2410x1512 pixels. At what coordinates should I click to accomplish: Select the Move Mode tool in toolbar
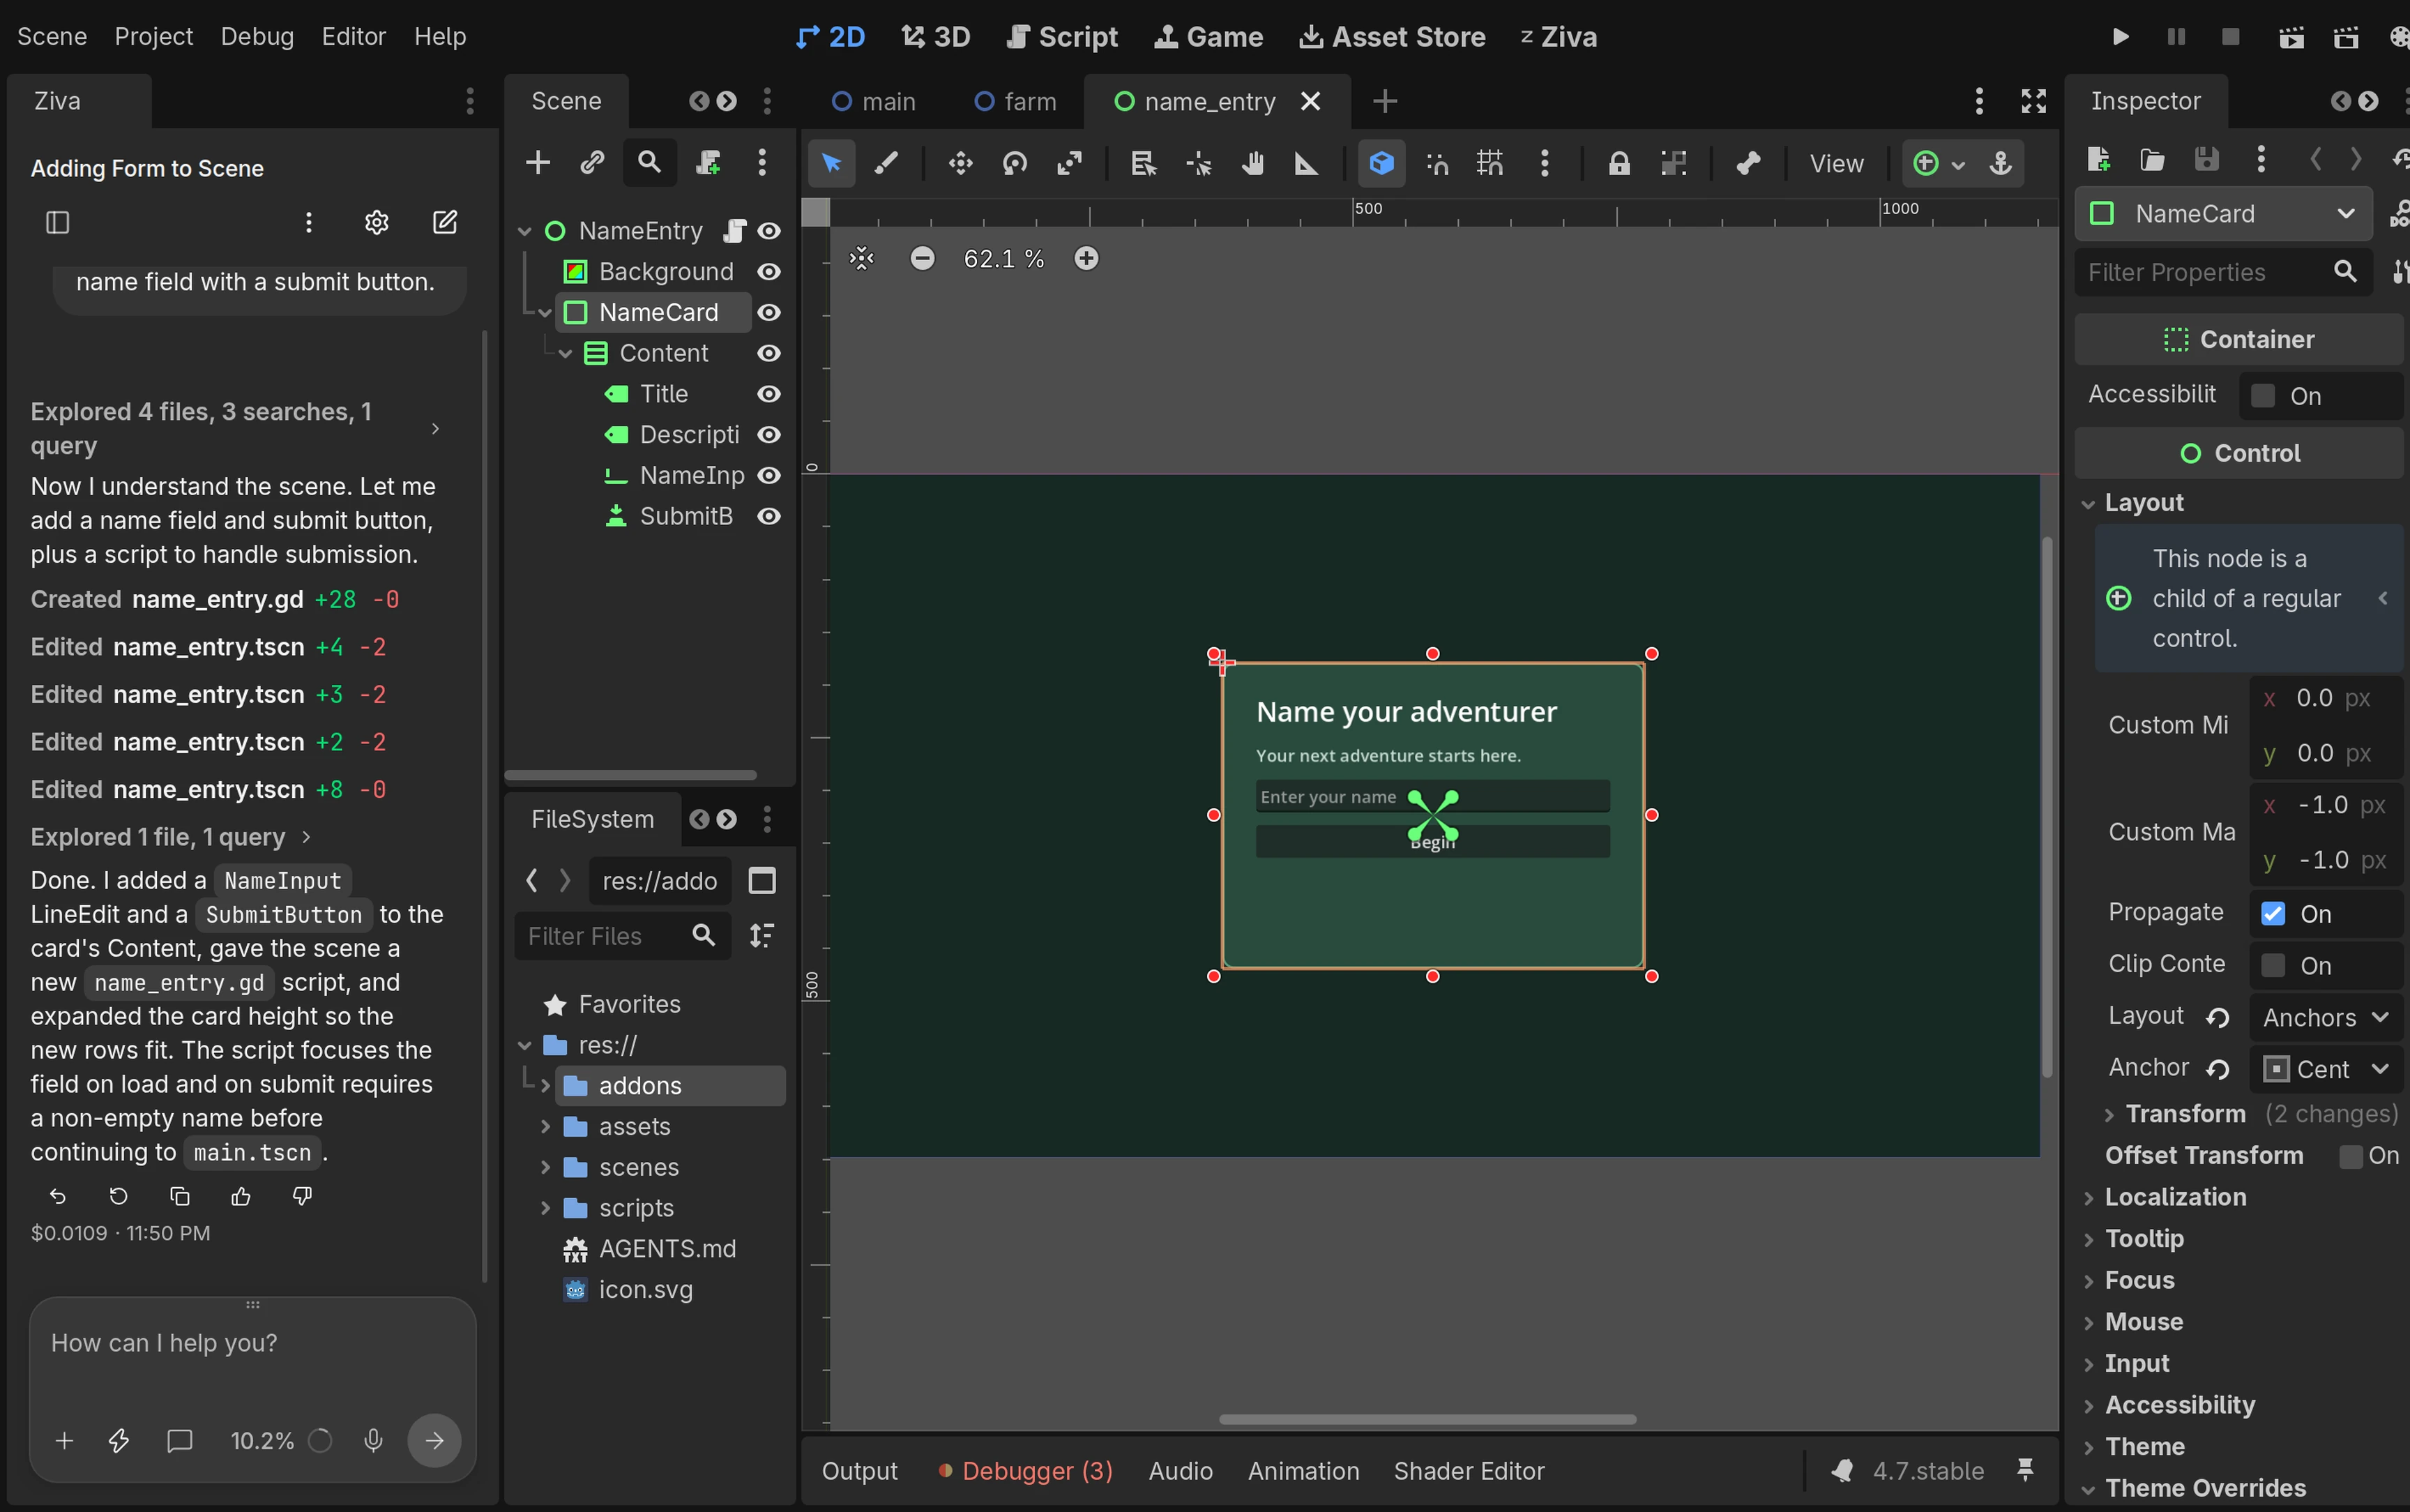click(960, 163)
